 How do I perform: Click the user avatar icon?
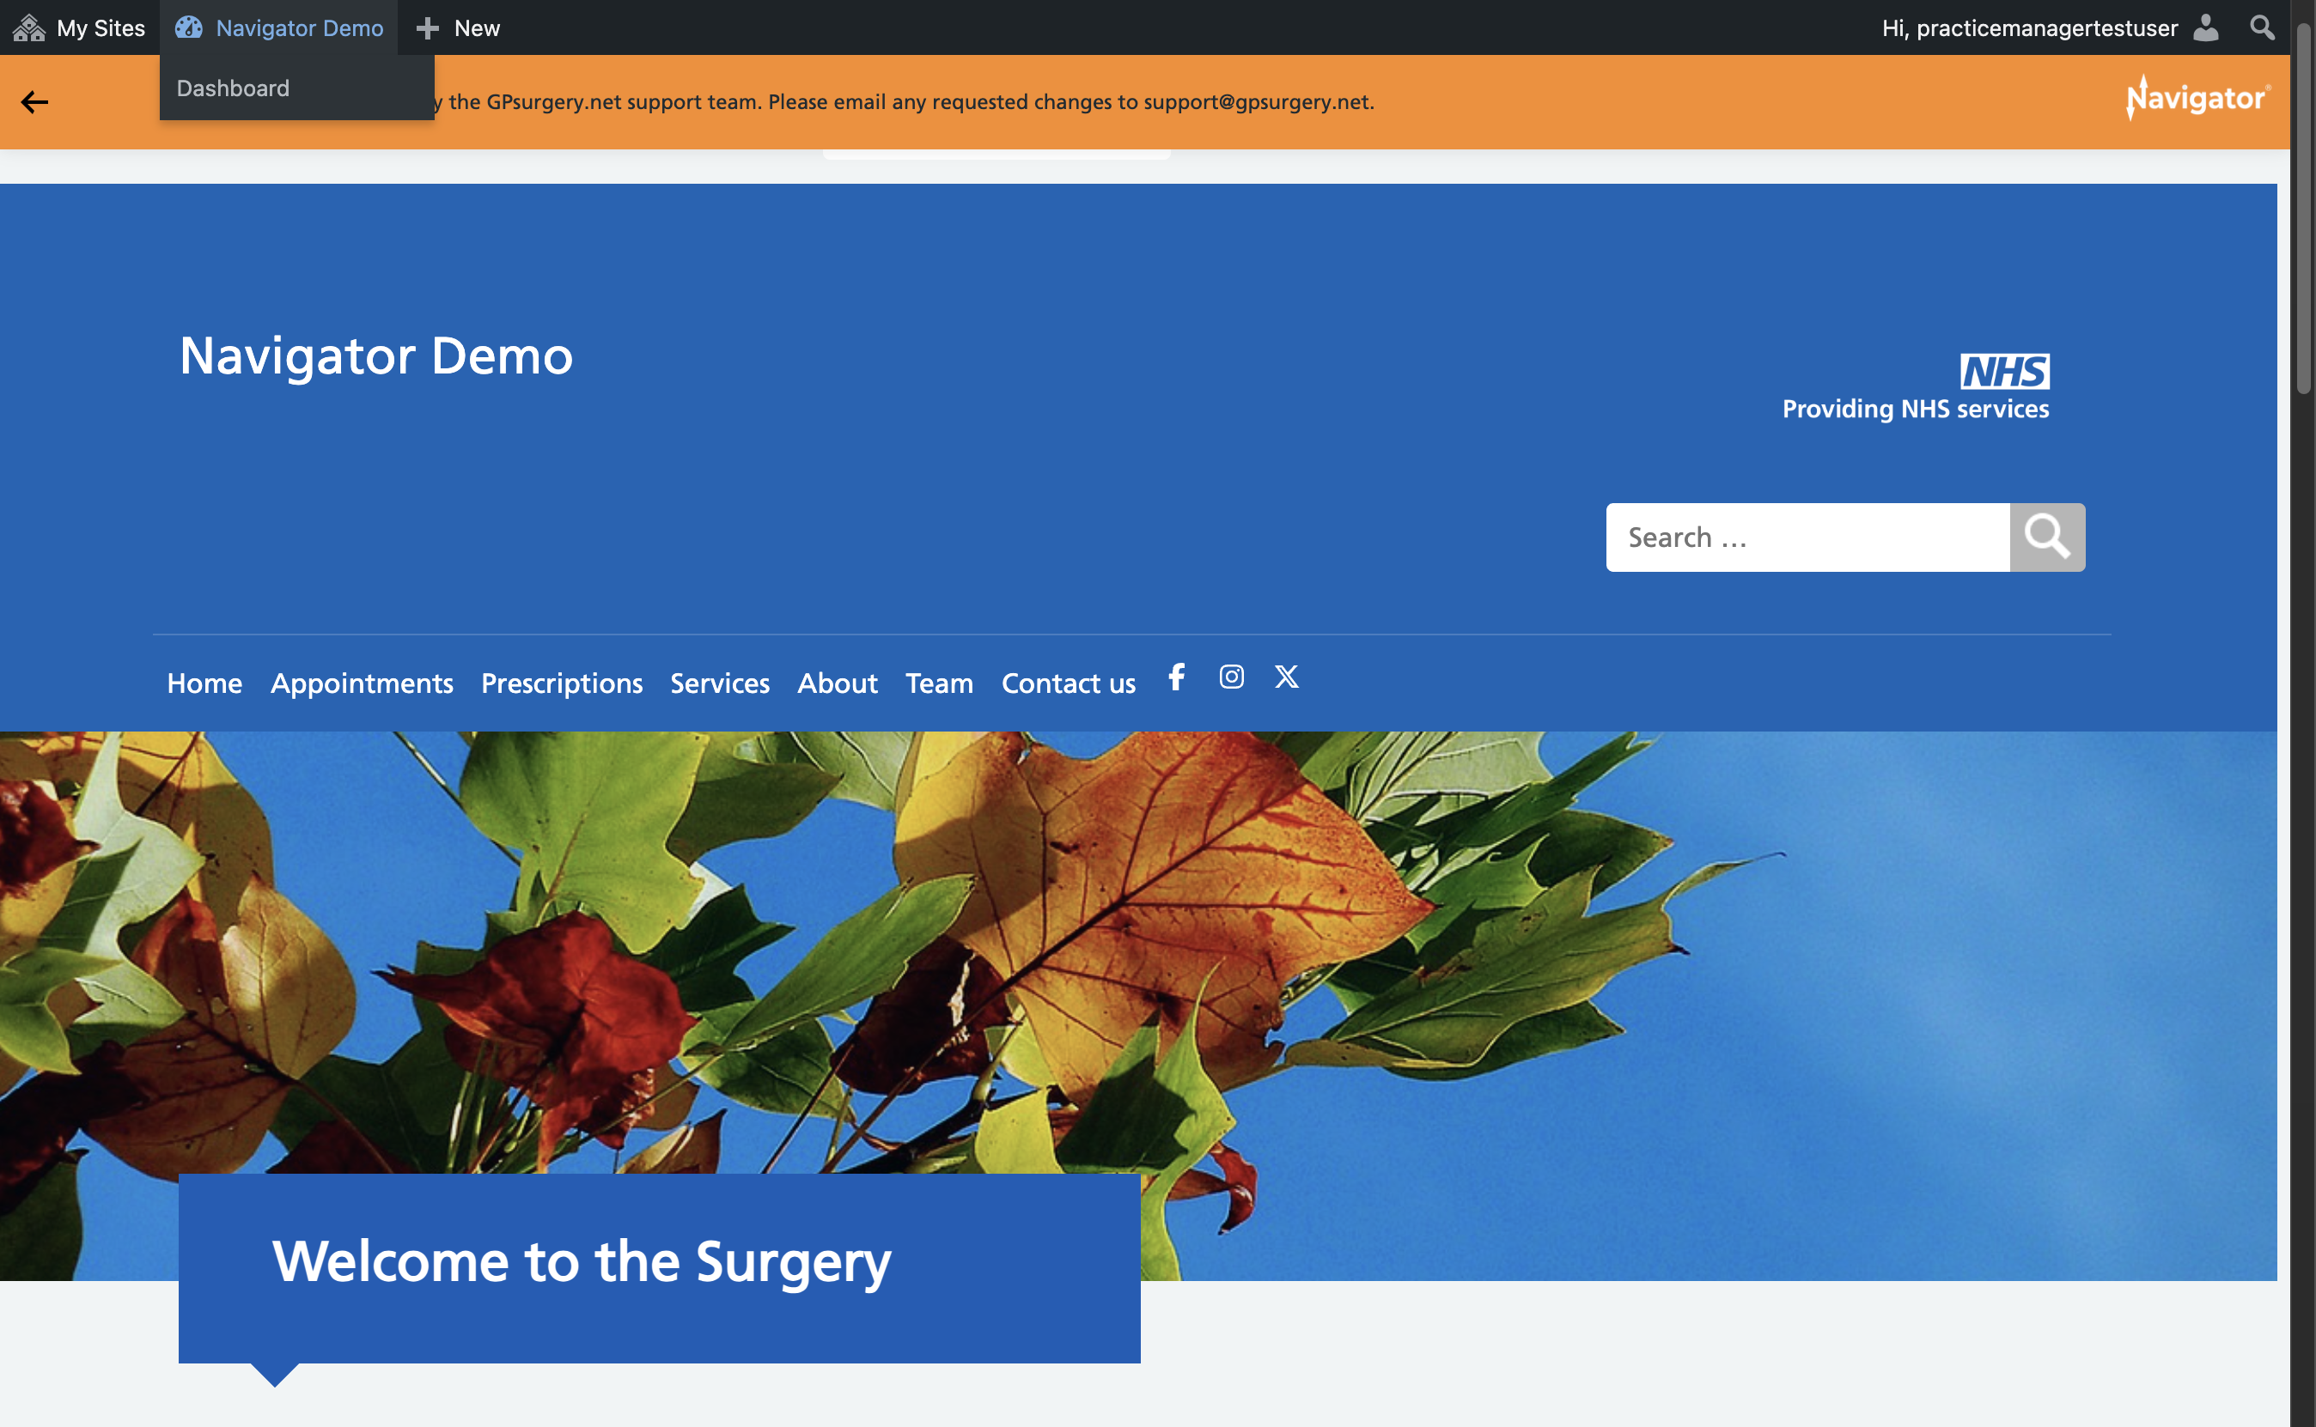[x=2205, y=27]
